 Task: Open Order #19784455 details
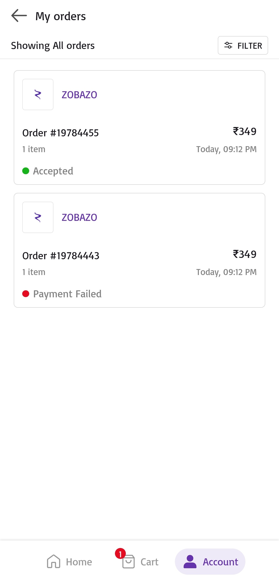[x=61, y=133]
